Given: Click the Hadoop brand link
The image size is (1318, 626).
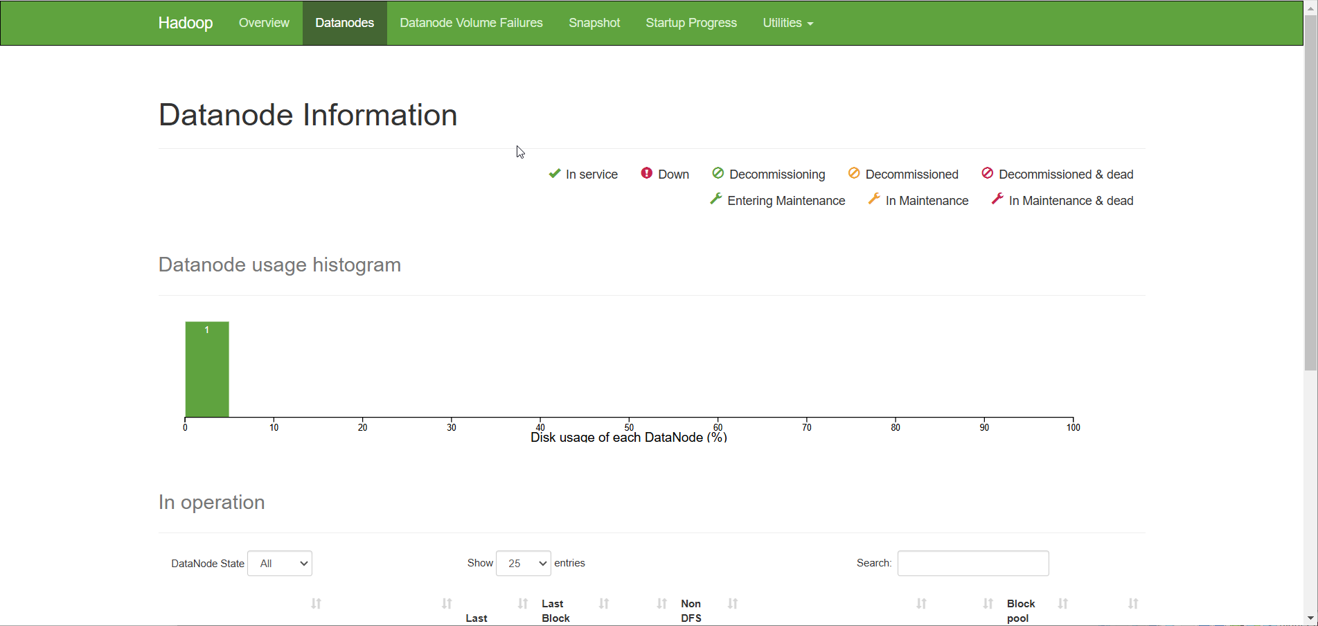Looking at the screenshot, I should pyautogui.click(x=186, y=23).
